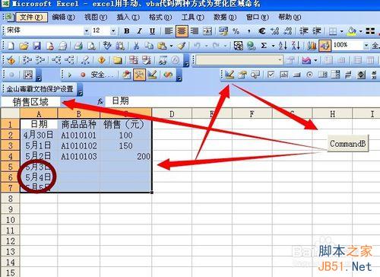Viewport: 380px width, 277px height.
Task: Toggle Underline formatting
Action: [152, 31]
